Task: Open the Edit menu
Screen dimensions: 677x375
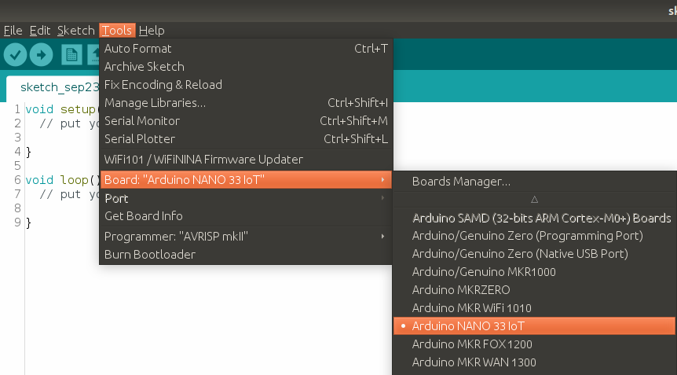Action: 40,30
